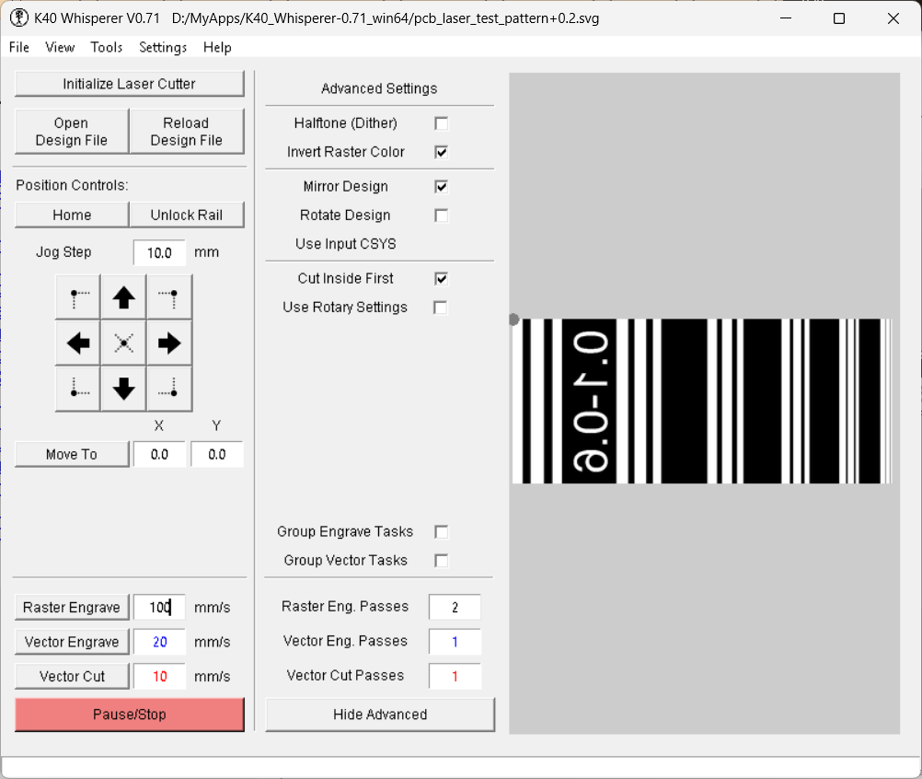Click Initialize Laser Cutter button
The width and height of the screenshot is (922, 779).
(x=130, y=84)
